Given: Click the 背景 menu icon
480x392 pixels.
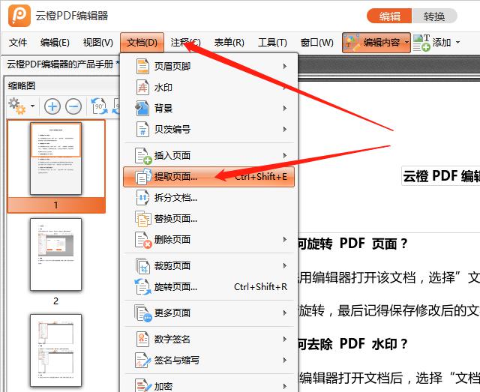Looking at the screenshot, I should click(142, 109).
